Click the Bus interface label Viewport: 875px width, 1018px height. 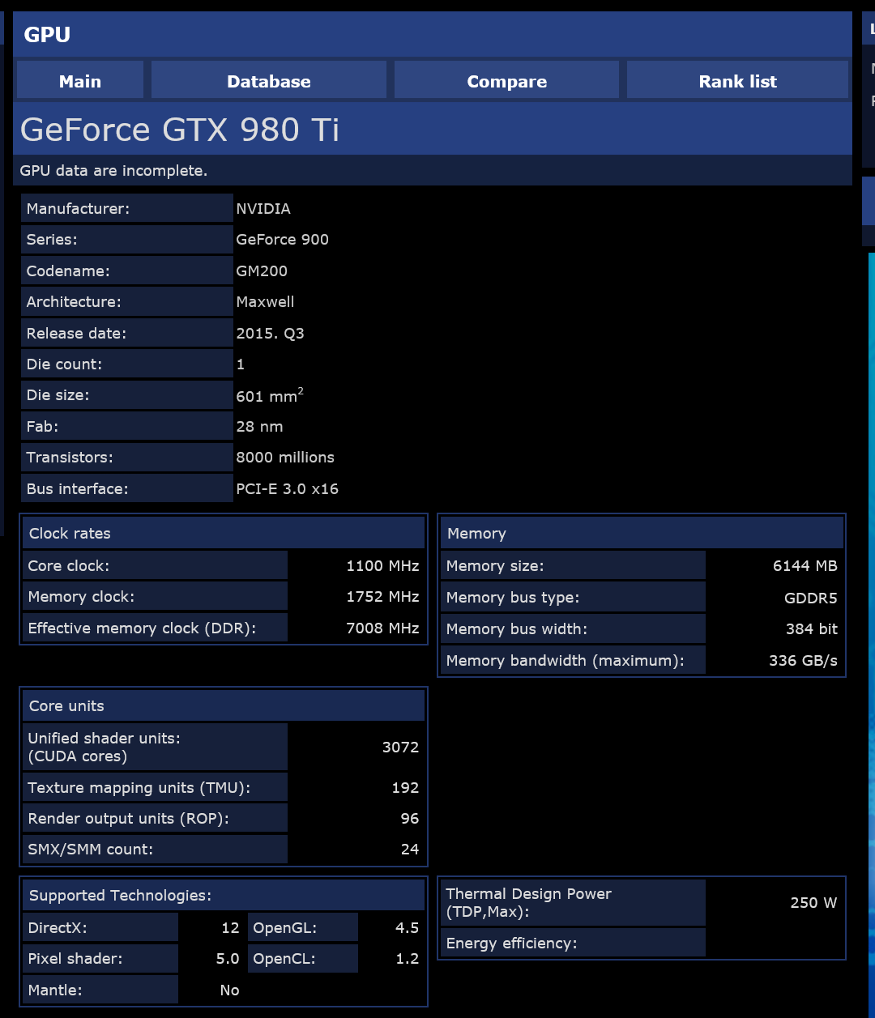77,489
